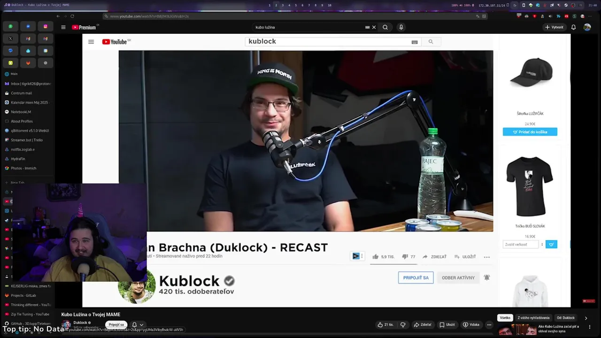Go to the YouTube Premium home logo
Image resolution: width=601 pixels, height=338 pixels.
pyautogui.click(x=84, y=27)
